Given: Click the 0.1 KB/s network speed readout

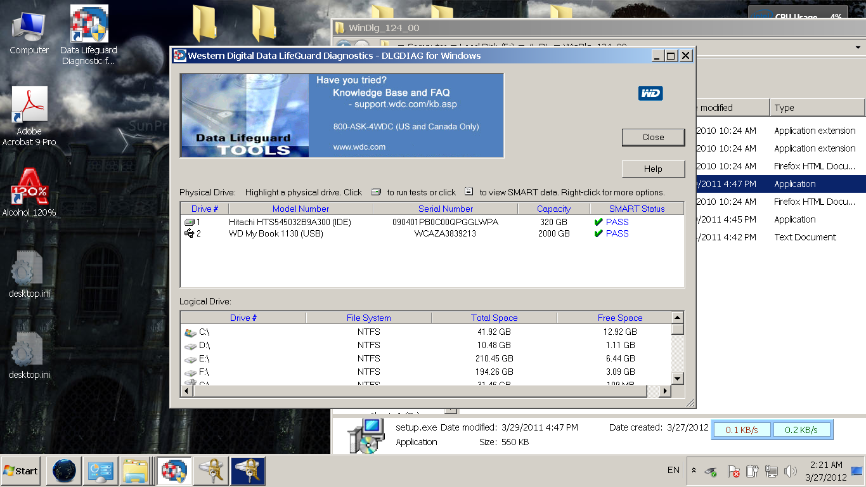Looking at the screenshot, I should click(x=741, y=430).
